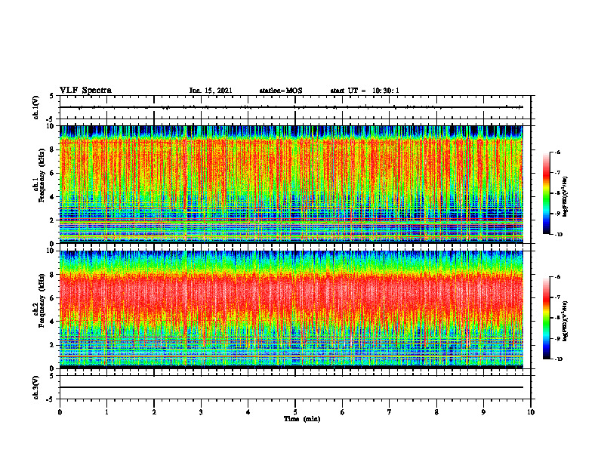Click the ch.1 frequency tick label "6"

pyautogui.click(x=53, y=173)
